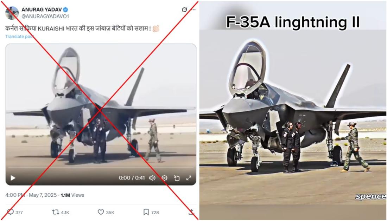Open video settings gear icon

164,178
